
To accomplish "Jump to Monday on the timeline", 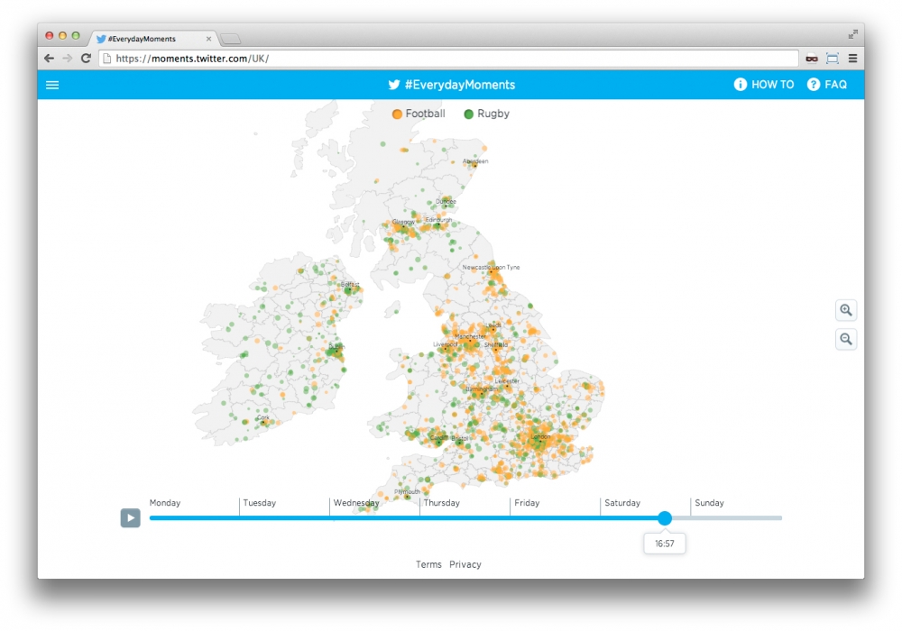I will tap(164, 503).
